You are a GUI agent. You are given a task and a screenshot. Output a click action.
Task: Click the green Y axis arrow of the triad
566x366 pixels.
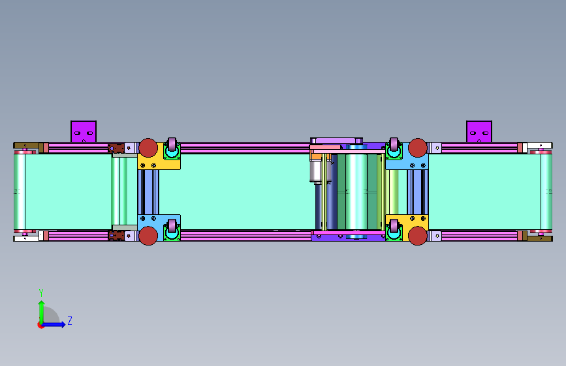point(41,312)
